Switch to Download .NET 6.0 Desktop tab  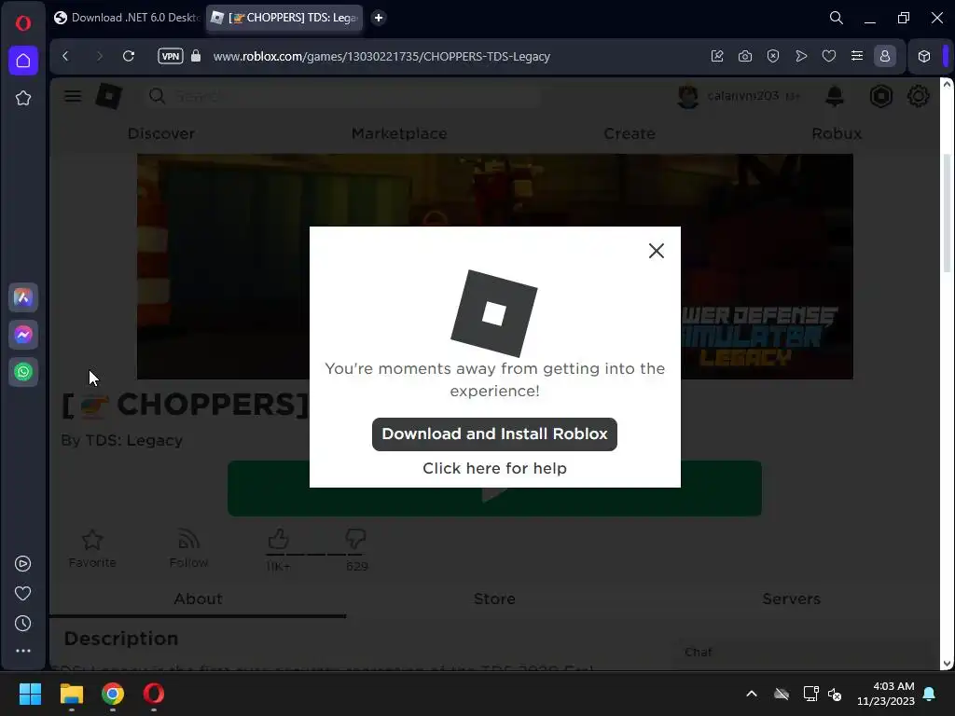[x=127, y=18]
